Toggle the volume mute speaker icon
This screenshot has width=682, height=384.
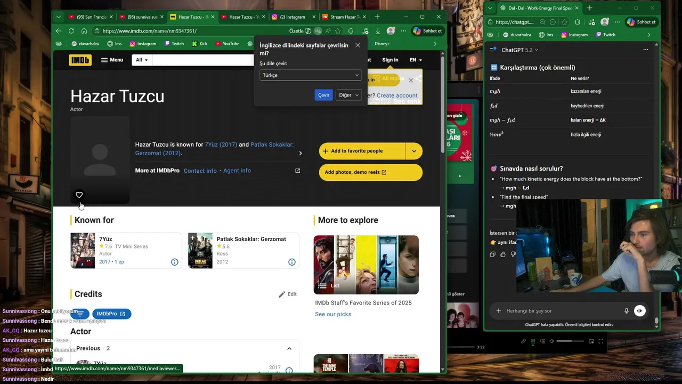click(551, 341)
